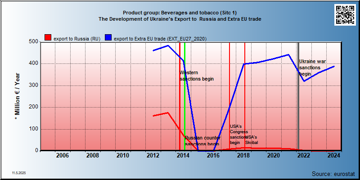
Task: Click the 200 value on the y-axis
Action: 33,107
